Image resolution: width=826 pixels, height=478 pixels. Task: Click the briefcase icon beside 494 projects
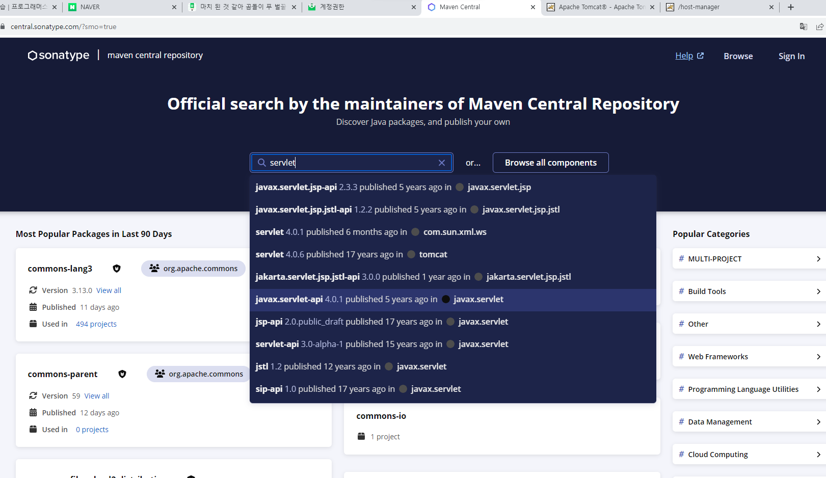(x=33, y=324)
